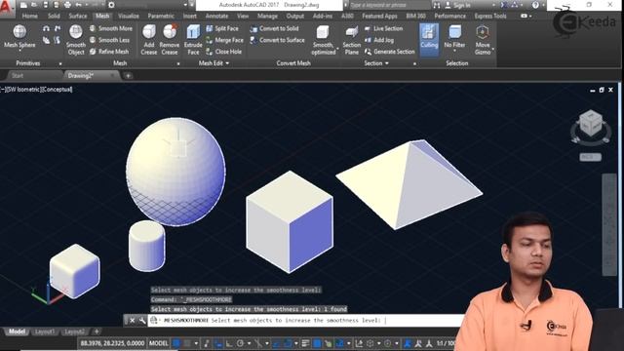The width and height of the screenshot is (624, 351).
Task: Click the Section Plane tool
Action: click(351, 39)
